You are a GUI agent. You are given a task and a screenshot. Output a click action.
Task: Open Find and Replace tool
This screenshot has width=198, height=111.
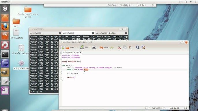point(143,47)
